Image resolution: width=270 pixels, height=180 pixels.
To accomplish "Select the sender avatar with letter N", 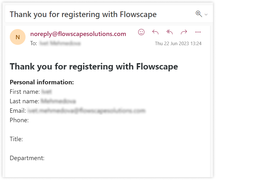I will [x=18, y=37].
